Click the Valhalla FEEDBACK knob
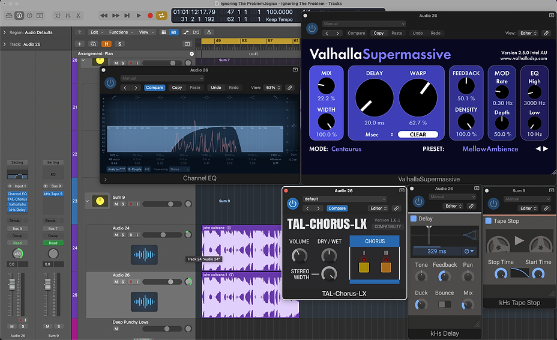The width and height of the screenshot is (557, 340). pyautogui.click(x=466, y=86)
